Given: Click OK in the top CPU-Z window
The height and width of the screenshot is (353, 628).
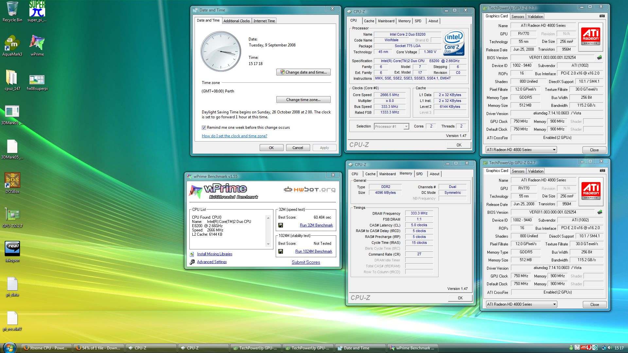Looking at the screenshot, I should (459, 145).
